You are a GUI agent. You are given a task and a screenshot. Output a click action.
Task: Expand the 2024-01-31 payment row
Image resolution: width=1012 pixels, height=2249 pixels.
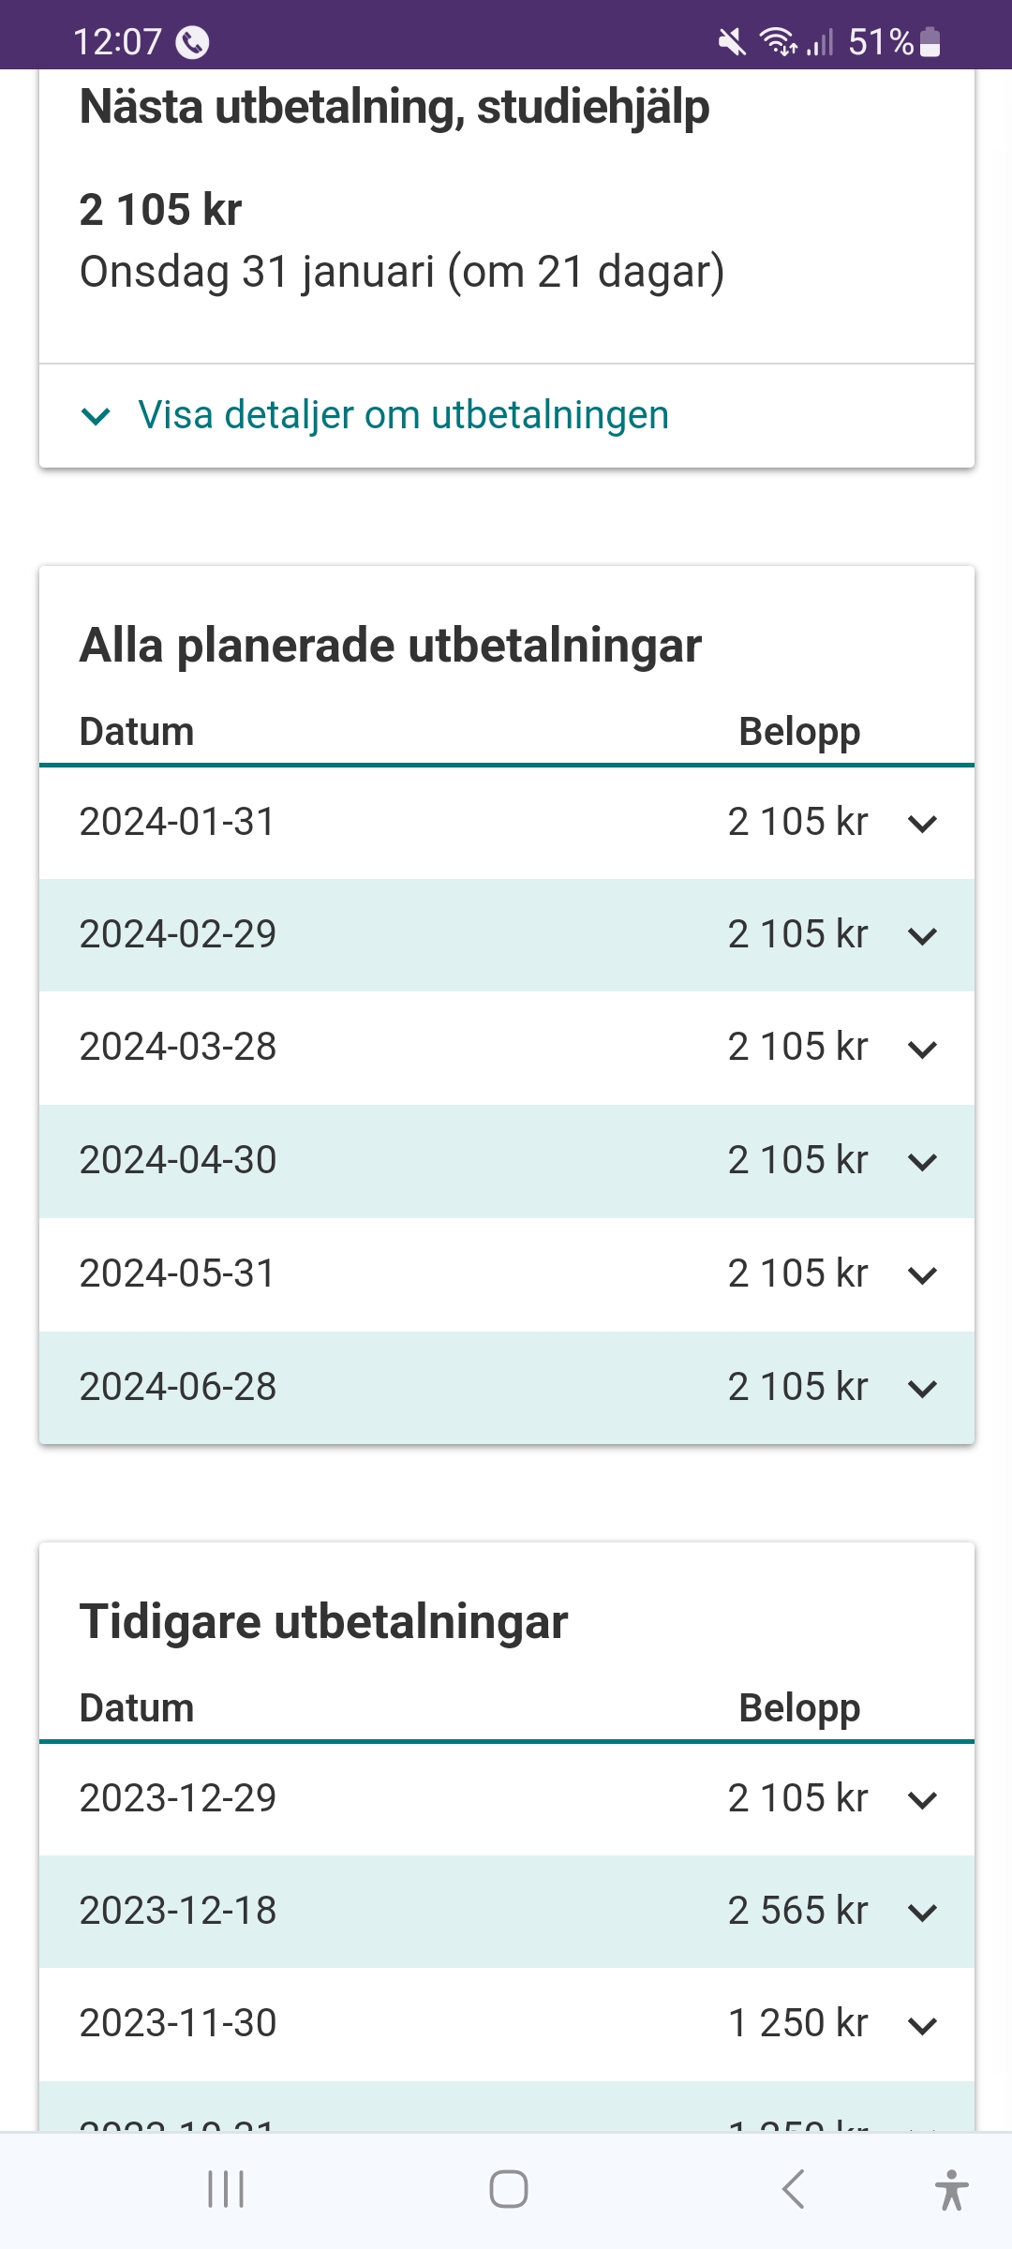coord(922,824)
